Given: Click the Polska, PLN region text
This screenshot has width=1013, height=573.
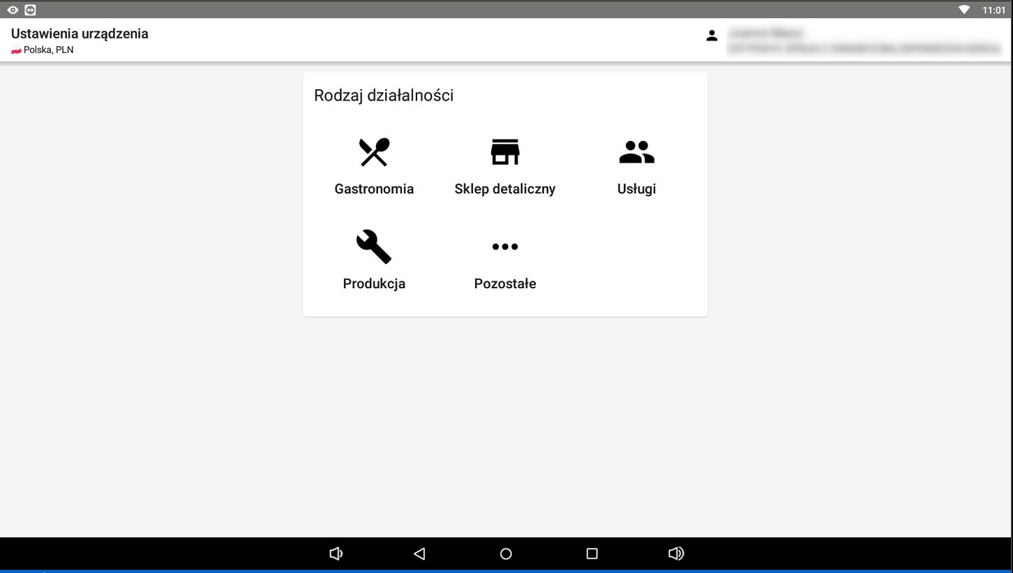Looking at the screenshot, I should (x=48, y=50).
